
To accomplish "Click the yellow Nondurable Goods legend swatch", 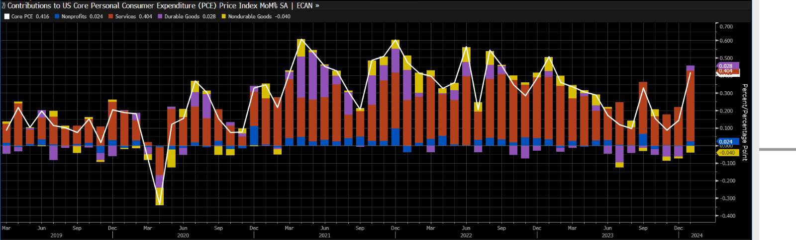I will pyautogui.click(x=224, y=16).
